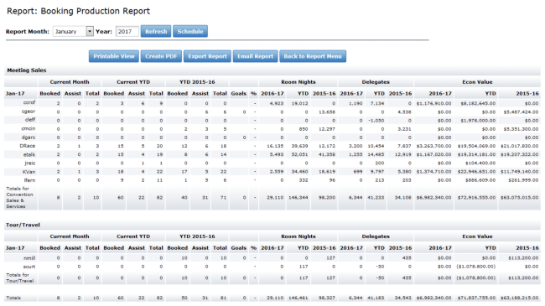Open the Printable View

[114, 56]
